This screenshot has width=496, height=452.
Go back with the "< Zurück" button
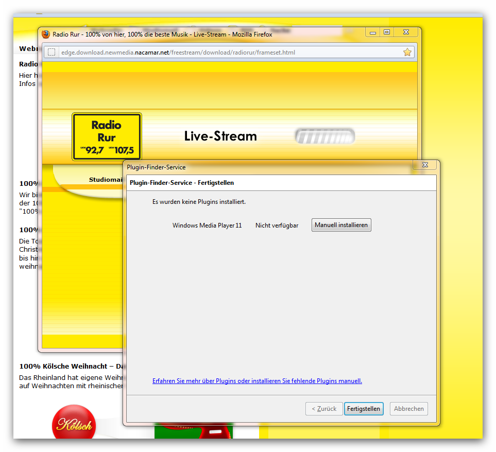[x=324, y=409]
